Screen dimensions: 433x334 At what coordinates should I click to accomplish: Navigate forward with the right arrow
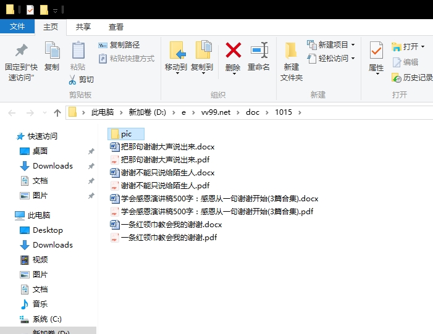(x=30, y=112)
